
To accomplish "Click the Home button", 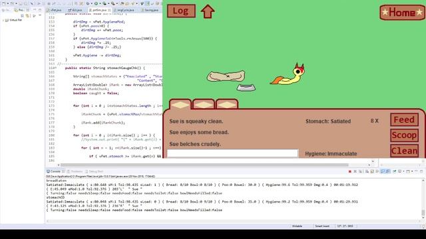I will point(402,12).
